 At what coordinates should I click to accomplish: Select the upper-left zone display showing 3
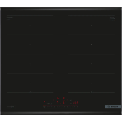tap(58, 98)
